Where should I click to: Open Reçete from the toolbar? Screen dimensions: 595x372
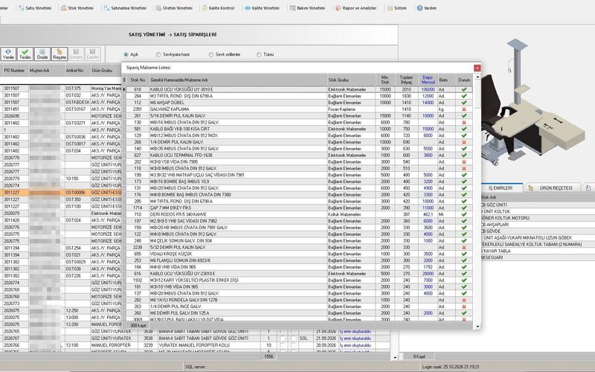tap(59, 54)
